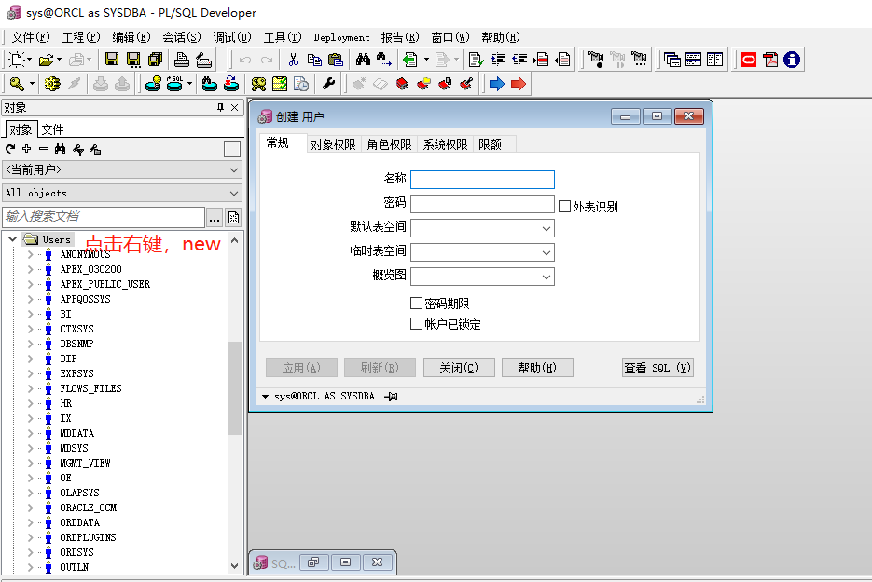Click the blue info circle icon
Image resolution: width=872 pixels, height=582 pixels.
(x=792, y=60)
